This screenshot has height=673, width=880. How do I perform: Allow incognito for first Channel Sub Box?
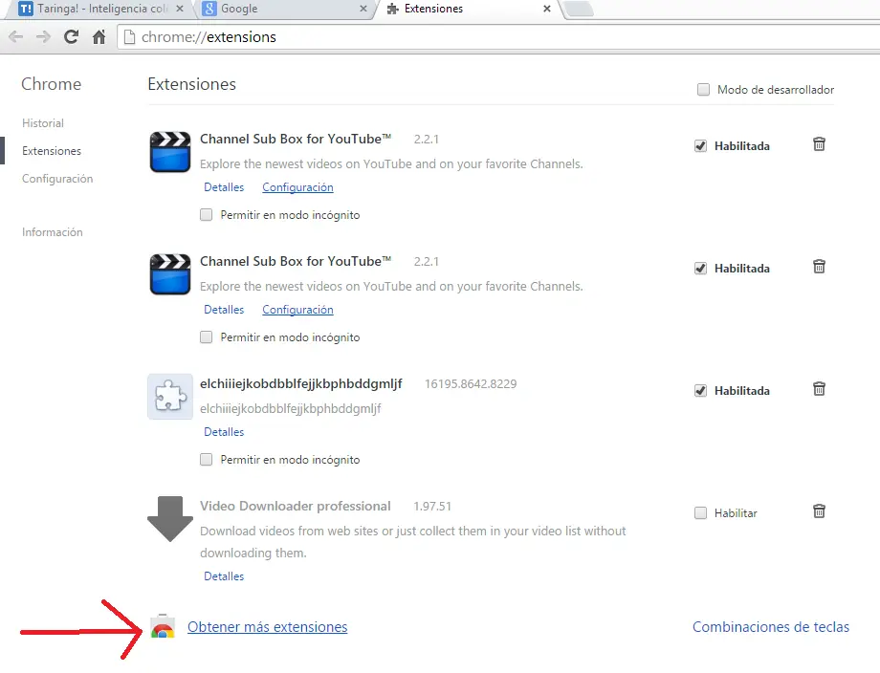[206, 215]
